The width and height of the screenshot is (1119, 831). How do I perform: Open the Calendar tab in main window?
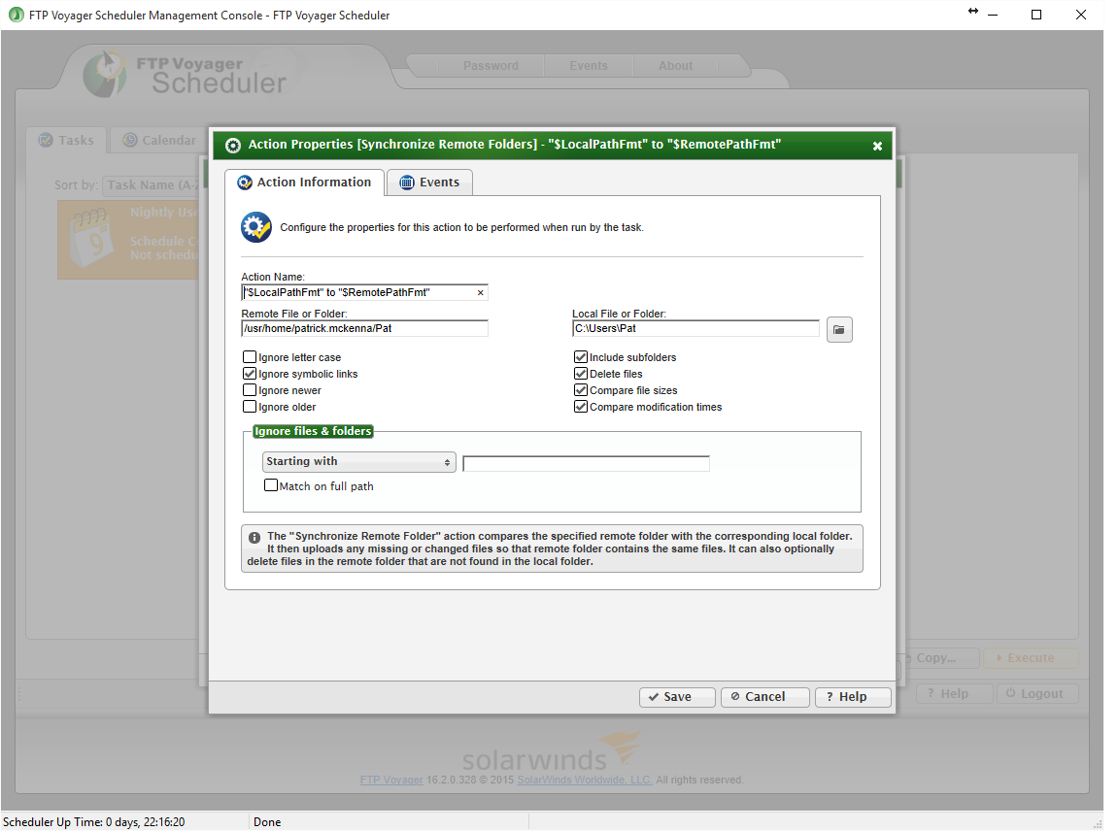pyautogui.click(x=158, y=141)
